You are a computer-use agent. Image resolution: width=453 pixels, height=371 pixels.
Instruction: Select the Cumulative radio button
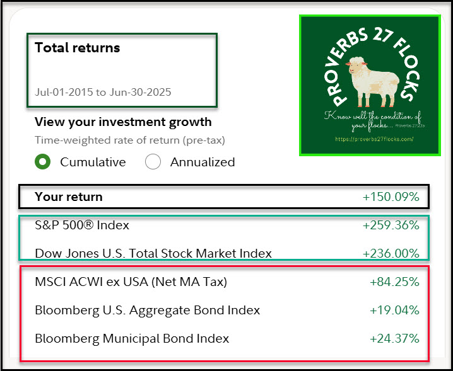pyautogui.click(x=43, y=162)
